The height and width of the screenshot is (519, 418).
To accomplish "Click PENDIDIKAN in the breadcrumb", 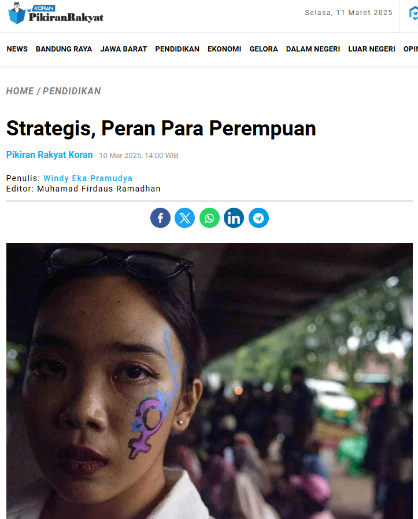I will [x=72, y=91].
